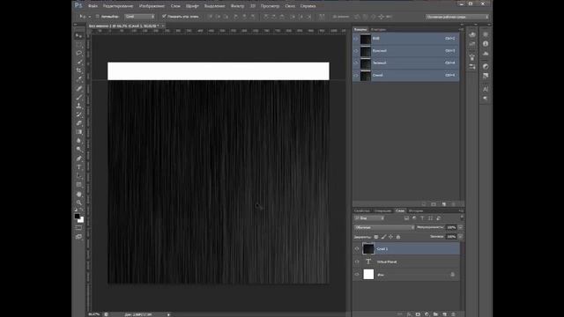
Task: Select the Rectangle shape tool
Action: (78, 185)
